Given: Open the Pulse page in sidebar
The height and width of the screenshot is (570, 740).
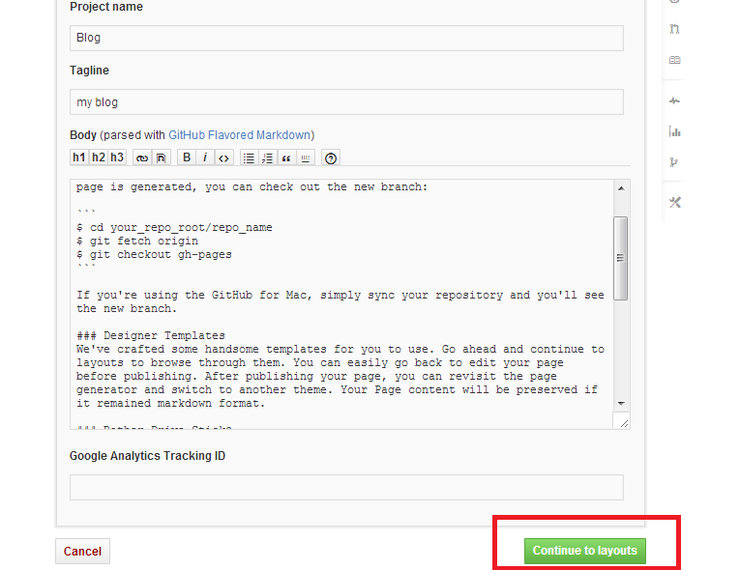Looking at the screenshot, I should [674, 101].
